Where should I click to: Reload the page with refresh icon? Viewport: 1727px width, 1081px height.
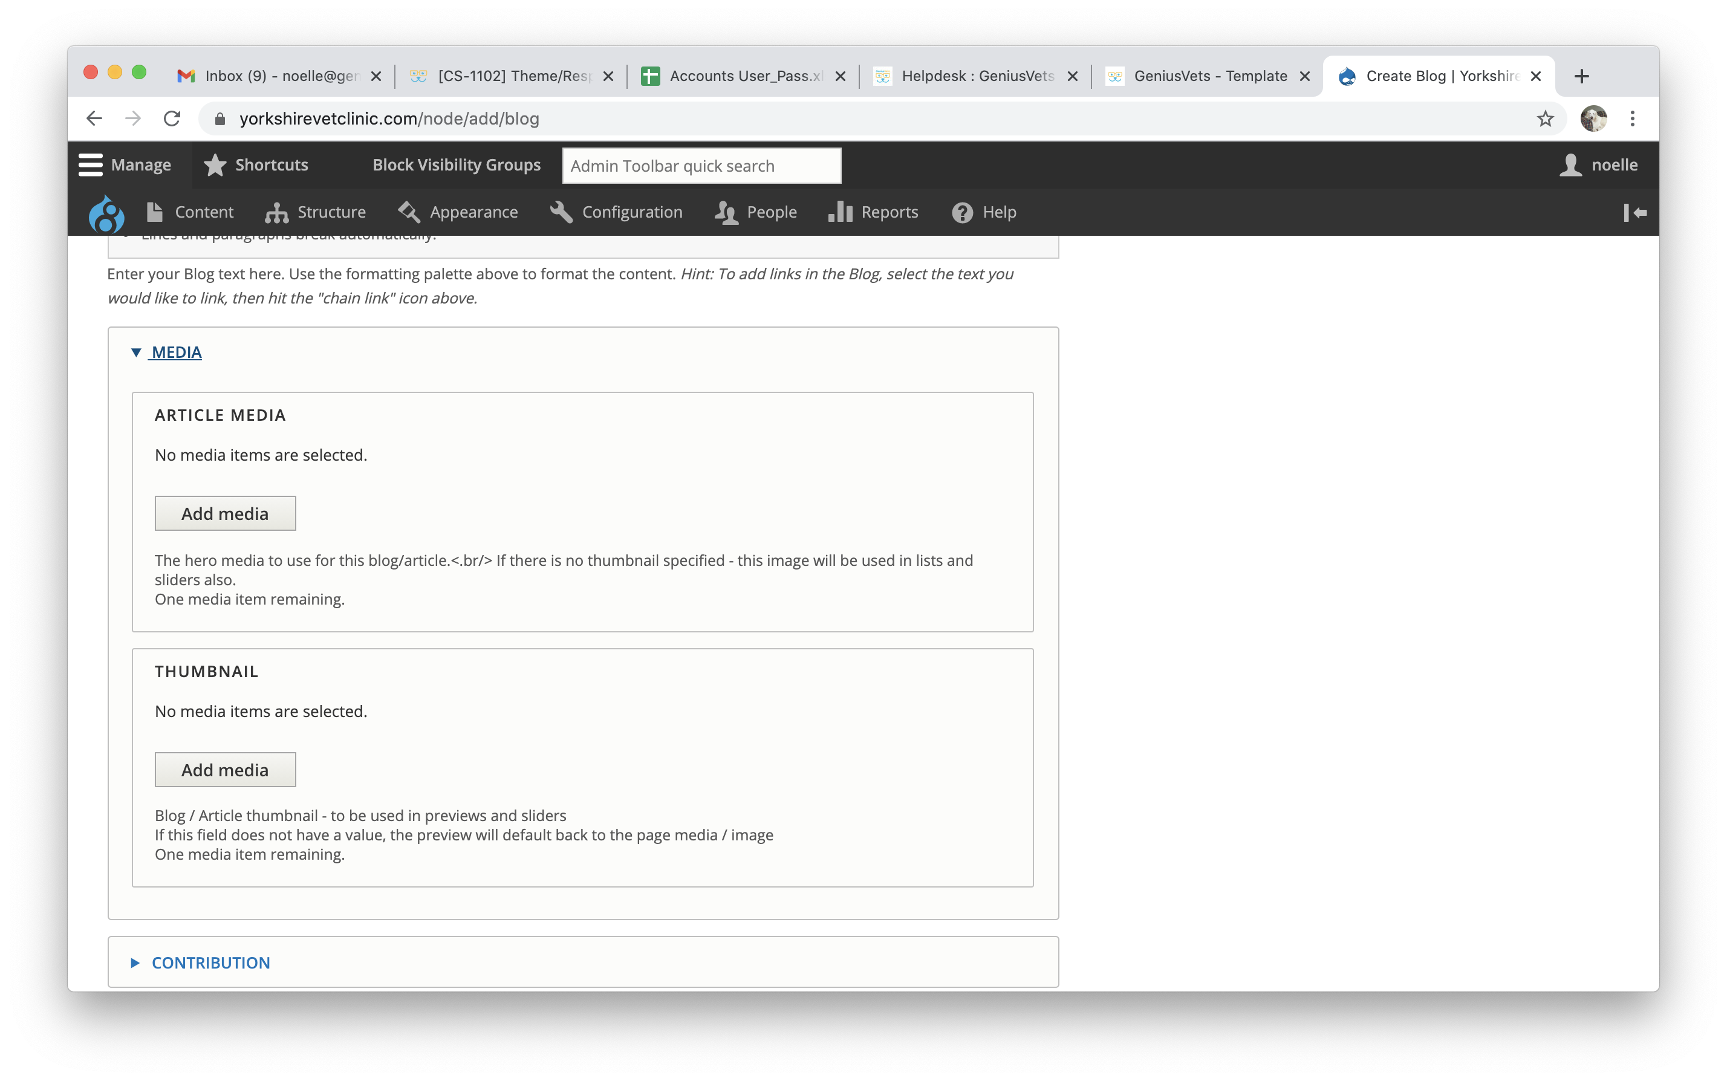coord(172,118)
